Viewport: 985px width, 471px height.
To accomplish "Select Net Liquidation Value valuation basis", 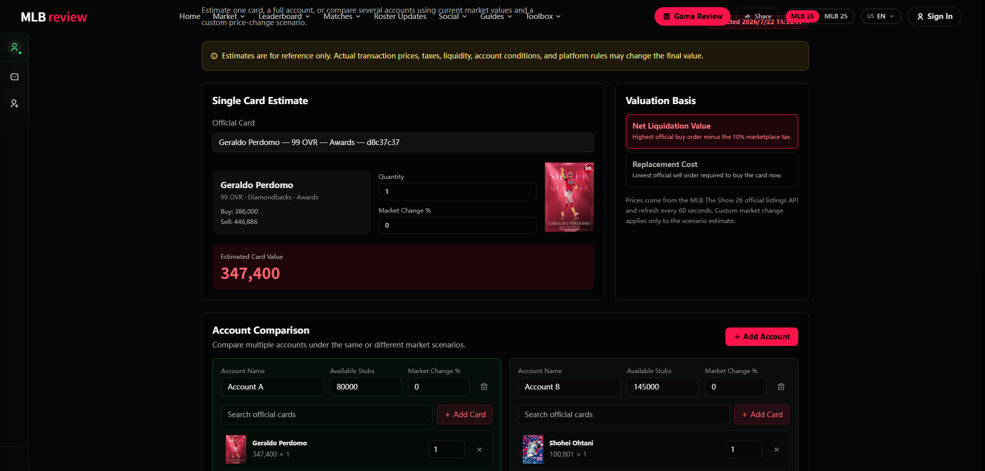I will [x=712, y=132].
